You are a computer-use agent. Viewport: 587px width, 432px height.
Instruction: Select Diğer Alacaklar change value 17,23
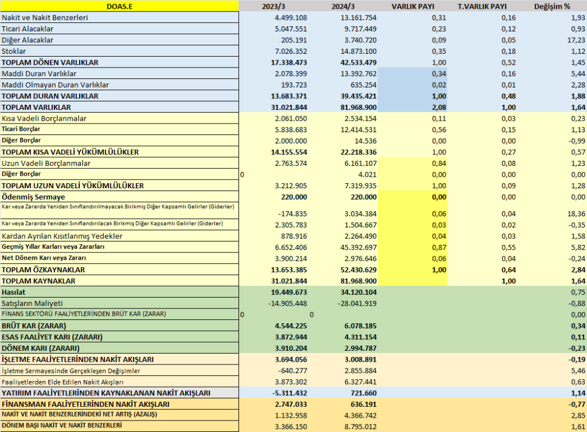pyautogui.click(x=576, y=40)
